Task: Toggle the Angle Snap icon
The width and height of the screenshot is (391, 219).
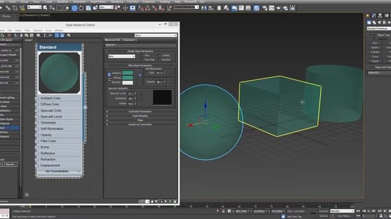Action: pyautogui.click(x=148, y=8)
